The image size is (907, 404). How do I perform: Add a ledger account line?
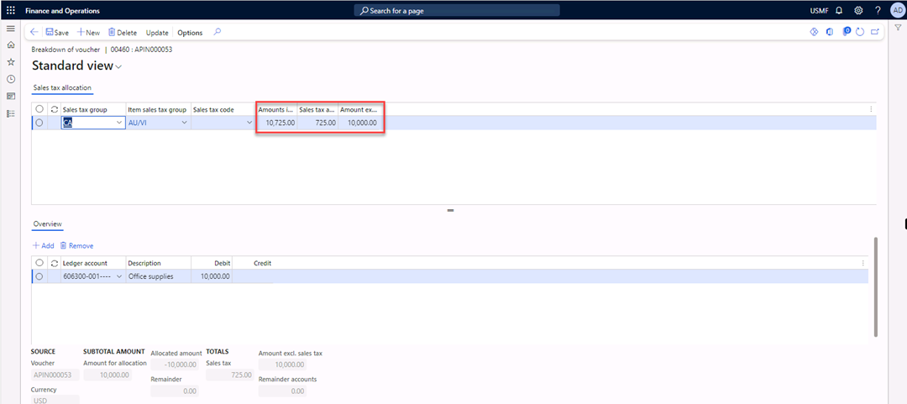point(44,246)
